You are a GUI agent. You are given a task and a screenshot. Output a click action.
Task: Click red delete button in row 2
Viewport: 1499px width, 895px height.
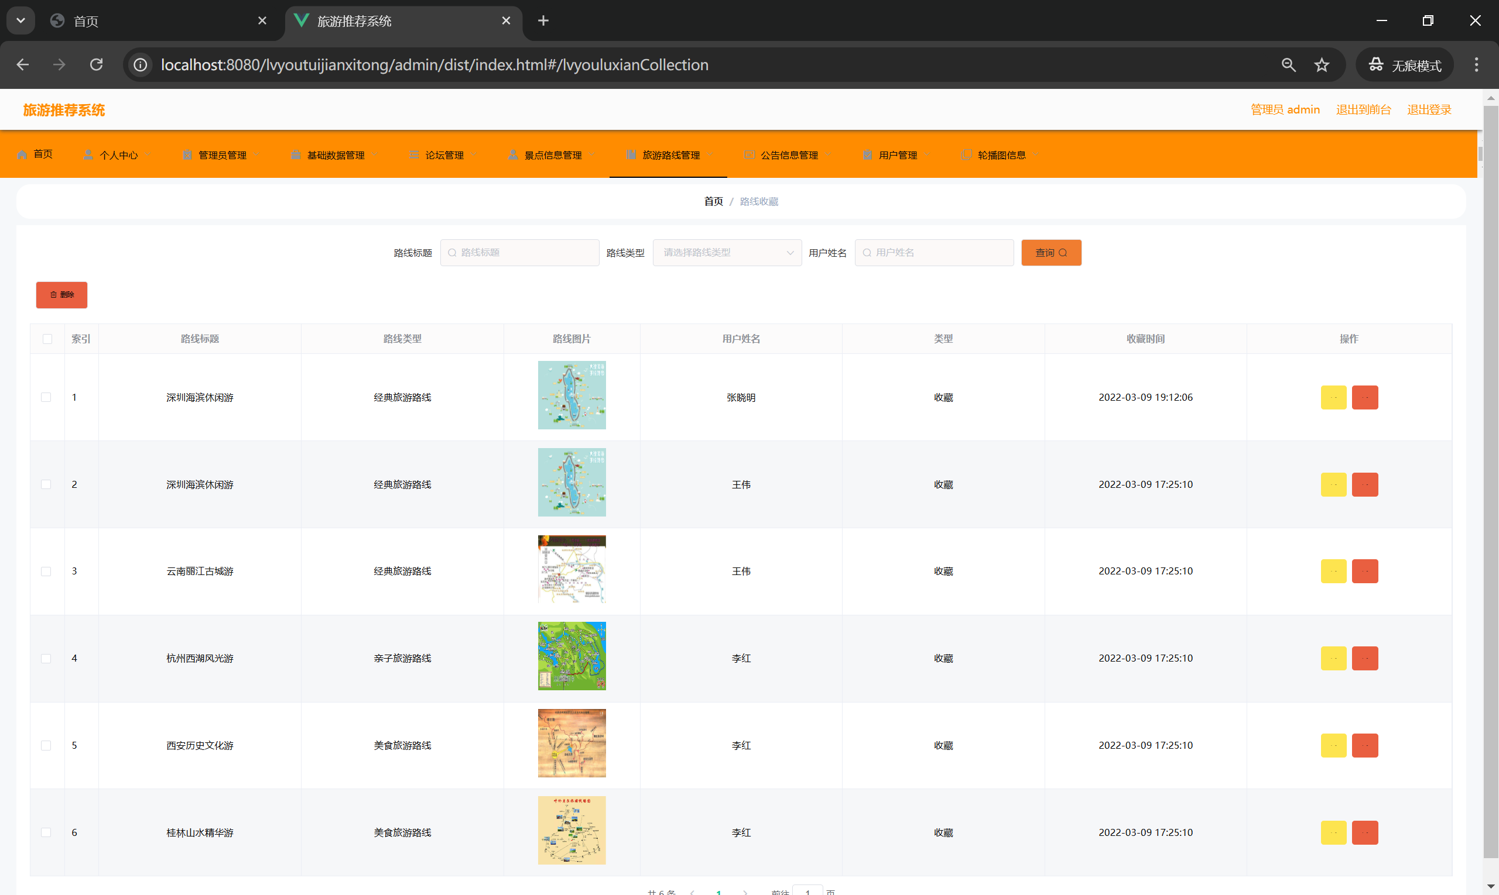pos(1364,484)
